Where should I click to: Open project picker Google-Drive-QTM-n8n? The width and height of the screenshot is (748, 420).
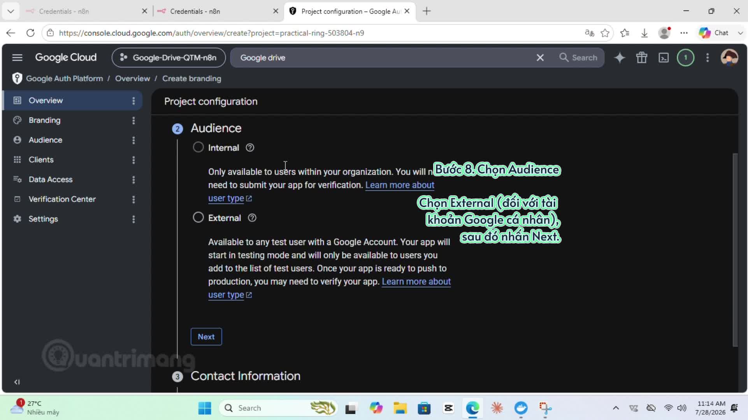(169, 58)
